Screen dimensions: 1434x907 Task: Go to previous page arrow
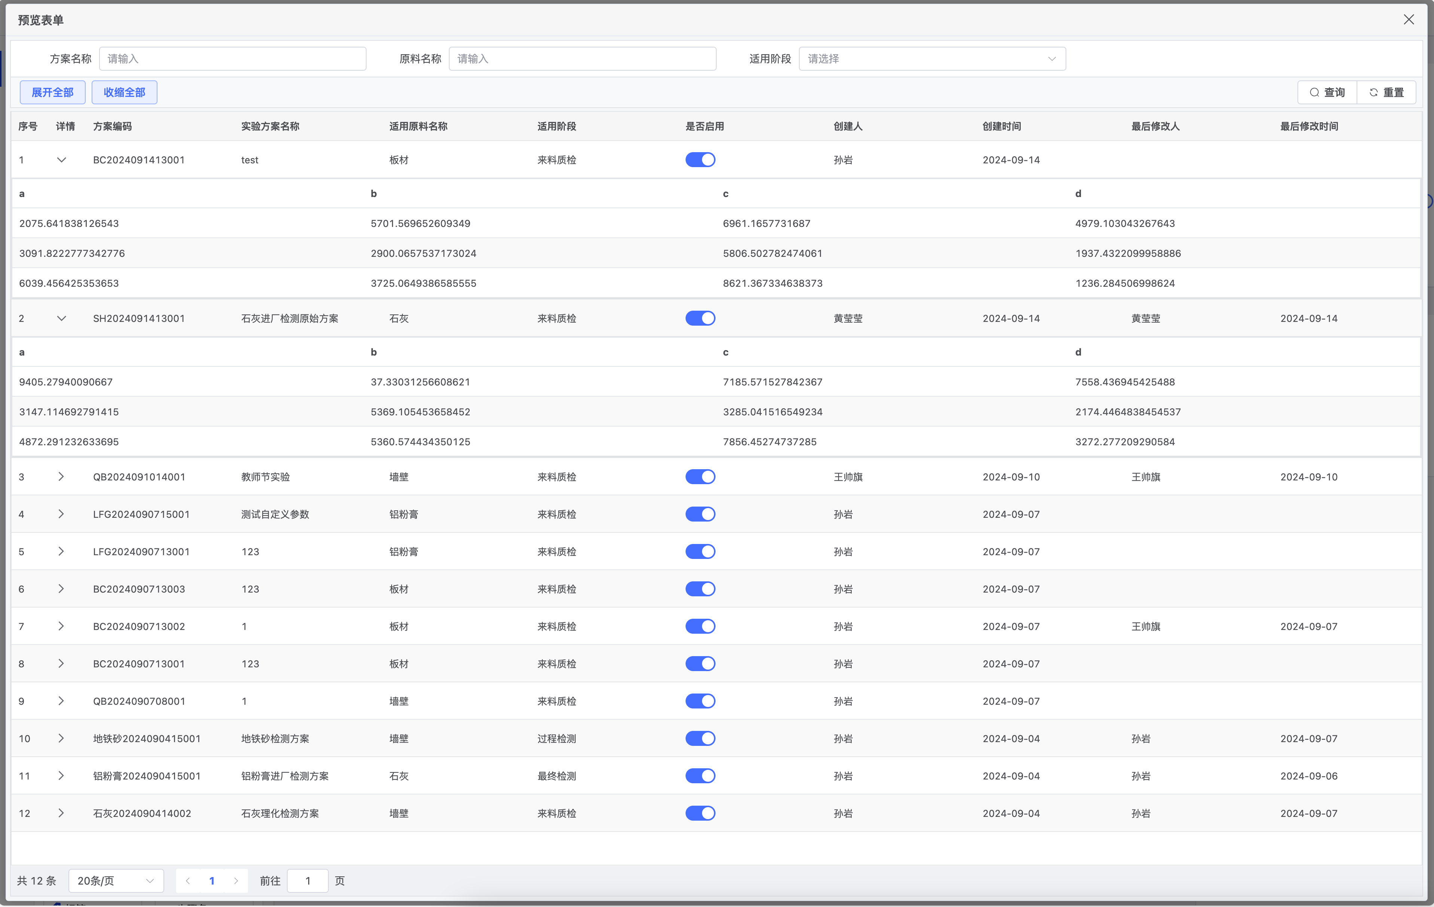pyautogui.click(x=188, y=881)
